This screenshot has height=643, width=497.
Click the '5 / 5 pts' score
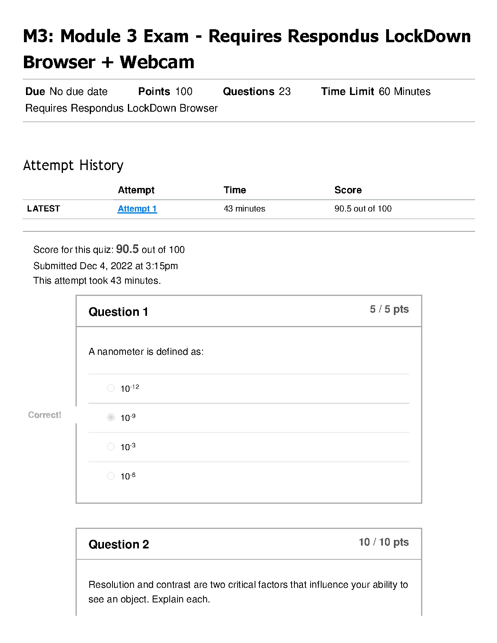point(389,309)
